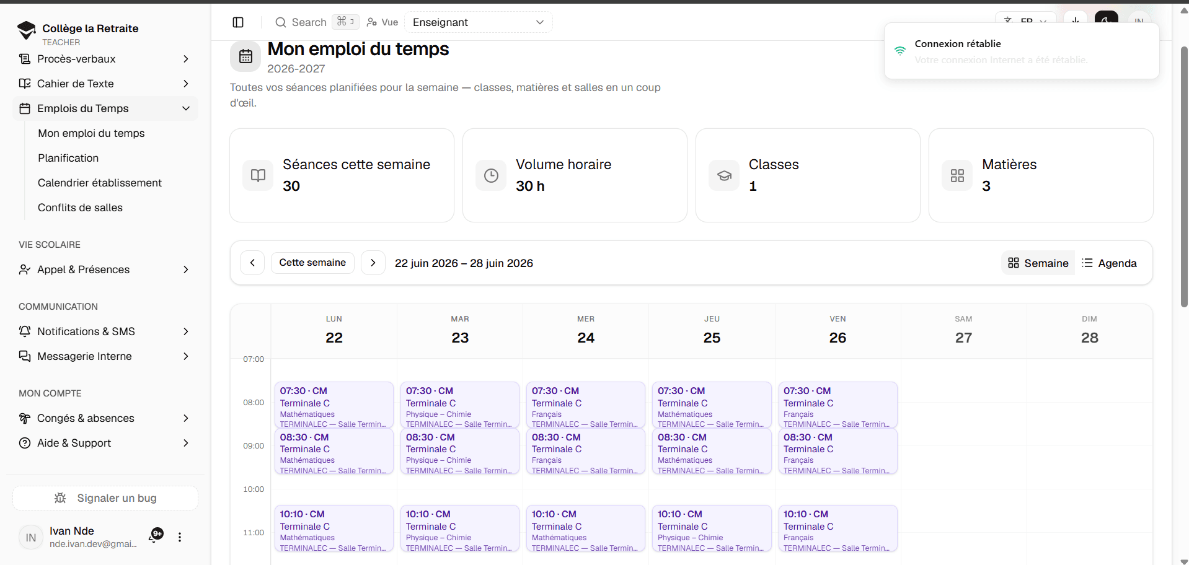Screen dimensions: 1189x565
Task: Click the Cette semaine button
Action: [312, 263]
